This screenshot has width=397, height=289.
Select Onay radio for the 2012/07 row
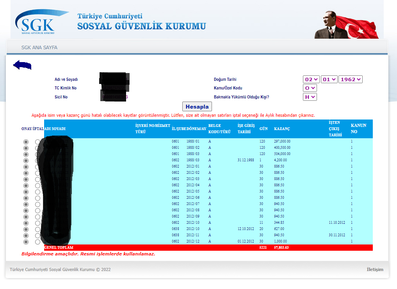[x=26, y=204]
